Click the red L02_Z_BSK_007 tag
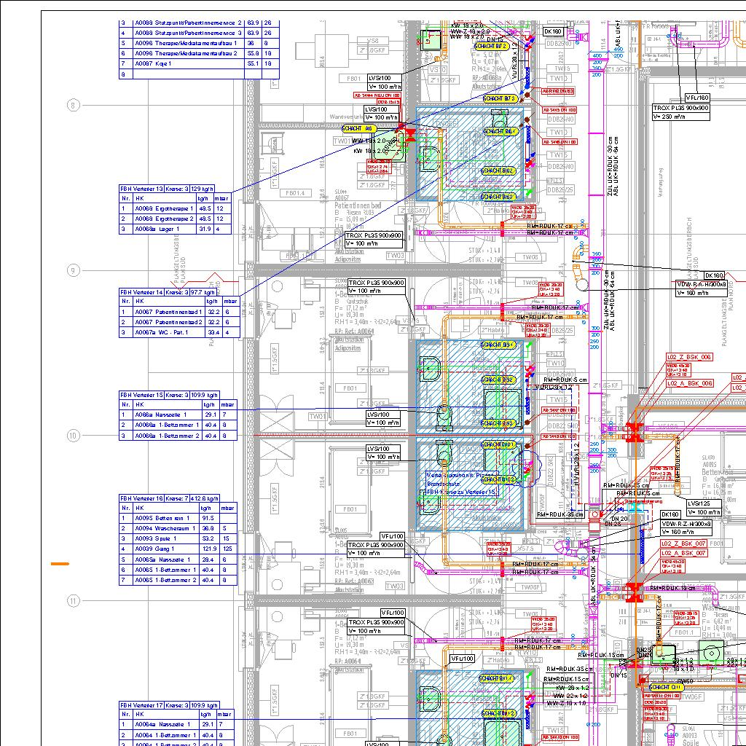The height and width of the screenshot is (746, 746). tap(683, 543)
